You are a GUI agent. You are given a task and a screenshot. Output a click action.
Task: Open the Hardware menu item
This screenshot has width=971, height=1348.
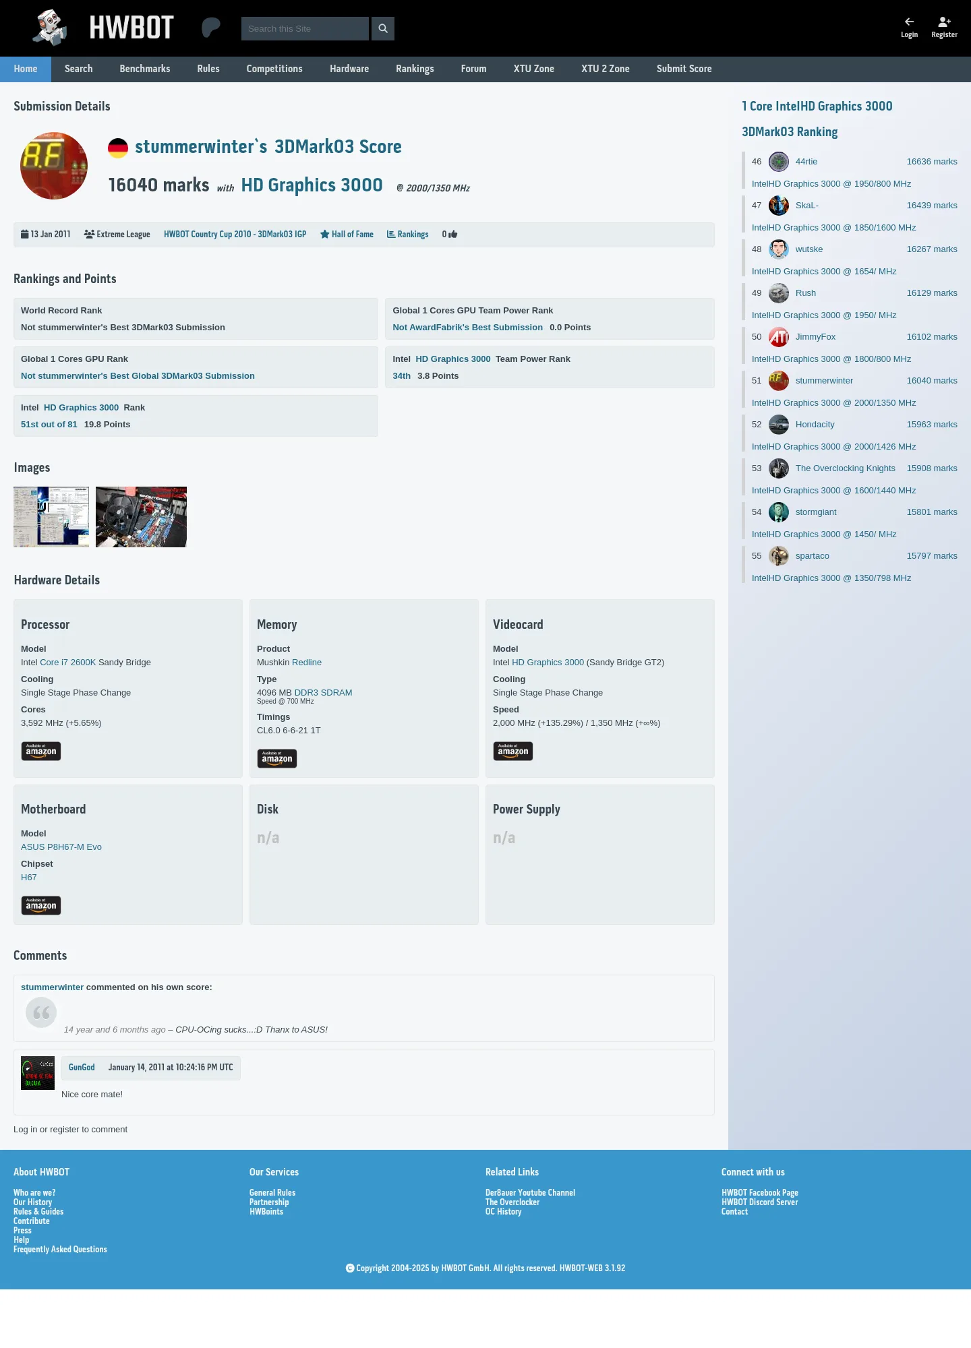coord(349,69)
